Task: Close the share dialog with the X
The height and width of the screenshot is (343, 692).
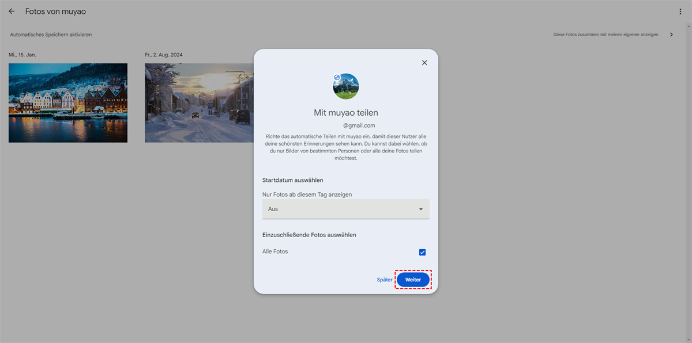Action: coord(424,63)
